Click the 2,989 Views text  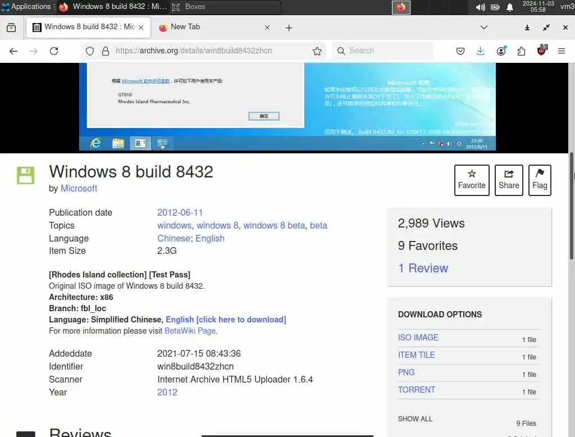[x=431, y=224]
